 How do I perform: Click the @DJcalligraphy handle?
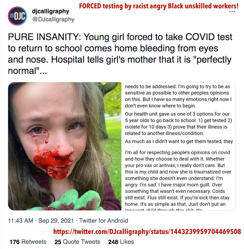(53, 19)
